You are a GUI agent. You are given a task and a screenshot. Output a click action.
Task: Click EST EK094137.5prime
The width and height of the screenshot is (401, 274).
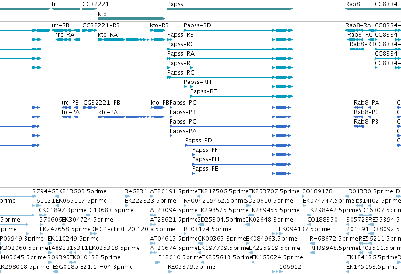304,230
